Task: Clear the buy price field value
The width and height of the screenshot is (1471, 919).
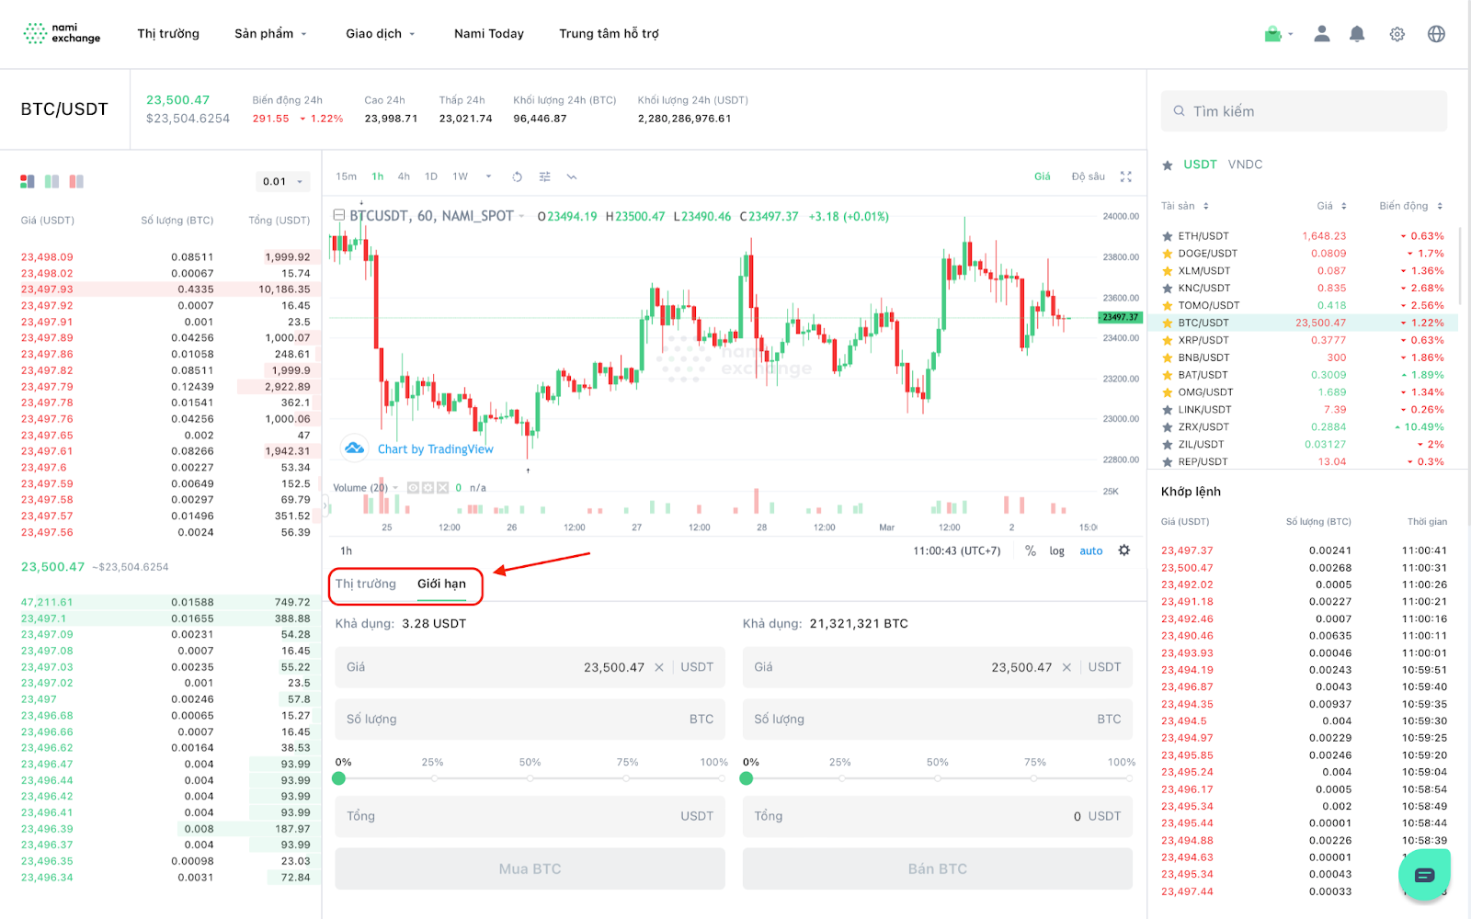Action: point(659,667)
